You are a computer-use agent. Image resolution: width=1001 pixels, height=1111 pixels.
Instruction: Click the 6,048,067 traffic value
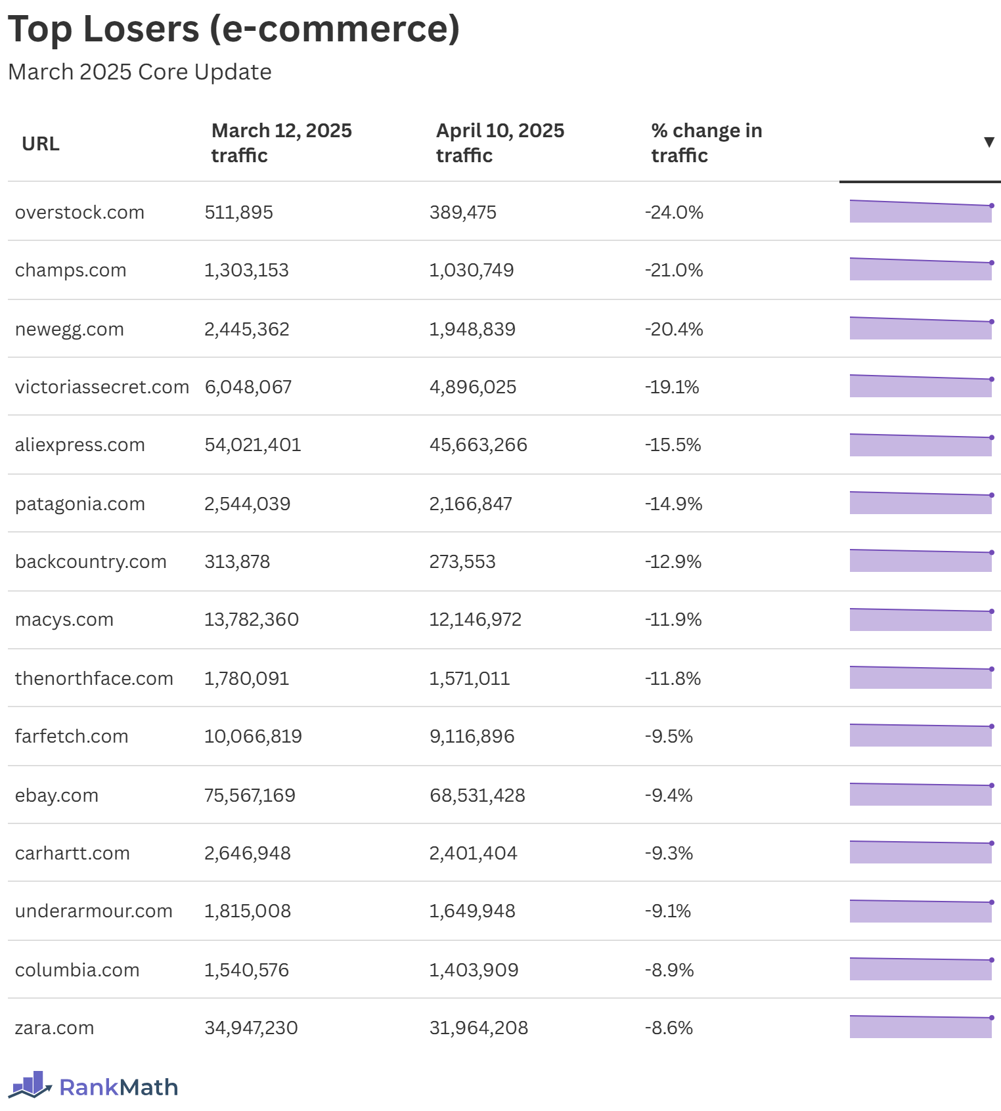248,387
